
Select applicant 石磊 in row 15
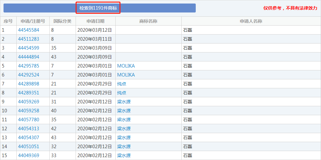(187, 156)
